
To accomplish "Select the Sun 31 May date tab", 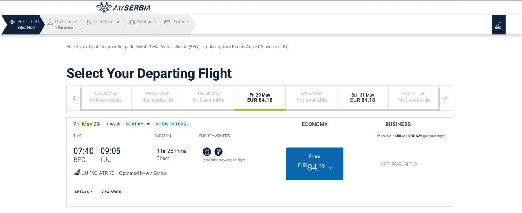I will (x=363, y=97).
